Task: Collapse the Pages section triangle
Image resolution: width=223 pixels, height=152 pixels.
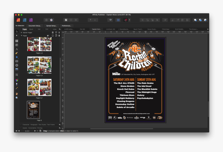Action: pyautogui.click(x=22, y=36)
